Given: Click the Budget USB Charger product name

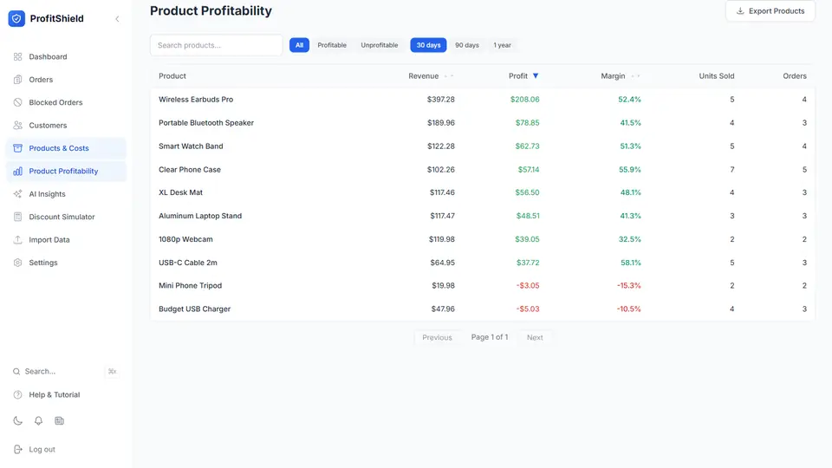Looking at the screenshot, I should pyautogui.click(x=194, y=309).
